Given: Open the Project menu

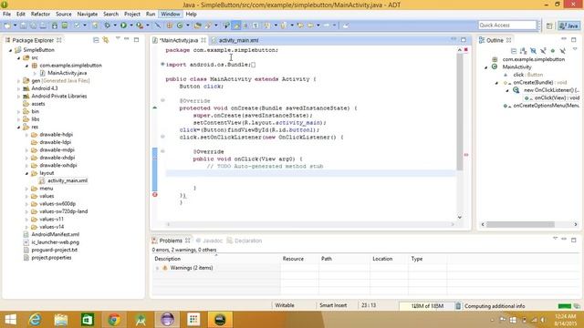Looking at the screenshot, I should coord(131,14).
